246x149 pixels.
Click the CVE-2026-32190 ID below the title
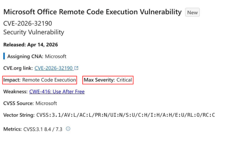click(x=28, y=24)
